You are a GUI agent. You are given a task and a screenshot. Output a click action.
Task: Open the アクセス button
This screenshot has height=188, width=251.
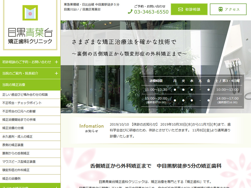pyautogui.click(x=228, y=9)
